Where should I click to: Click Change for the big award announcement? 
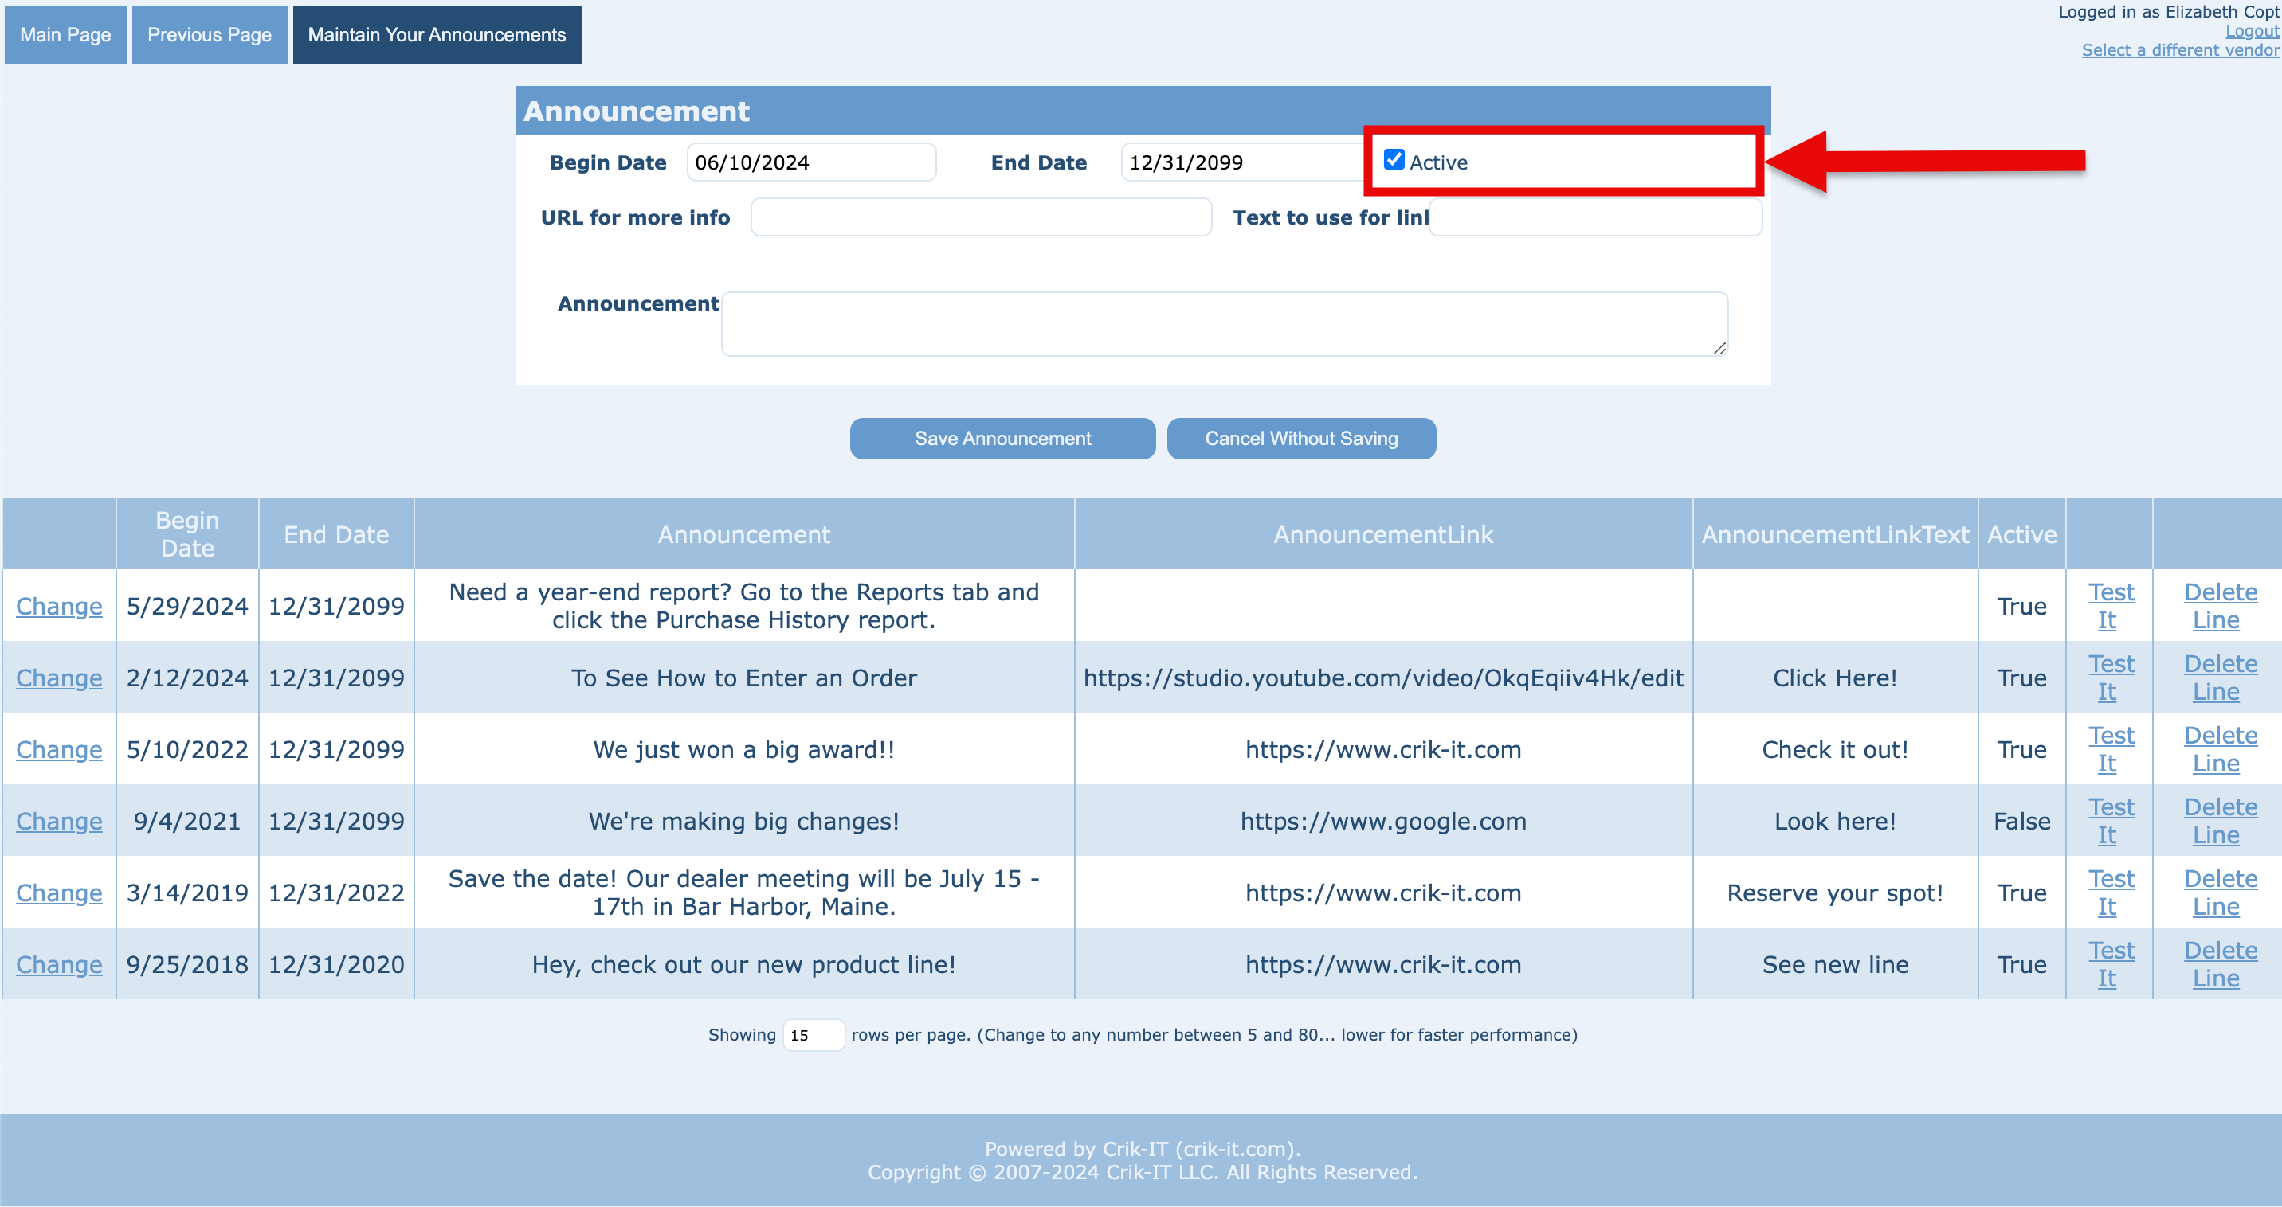tap(58, 749)
